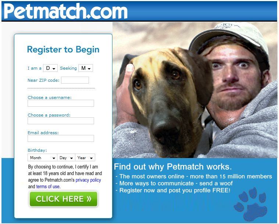Click the Register to Begin heading
The width and height of the screenshot is (279, 224).
tap(63, 49)
